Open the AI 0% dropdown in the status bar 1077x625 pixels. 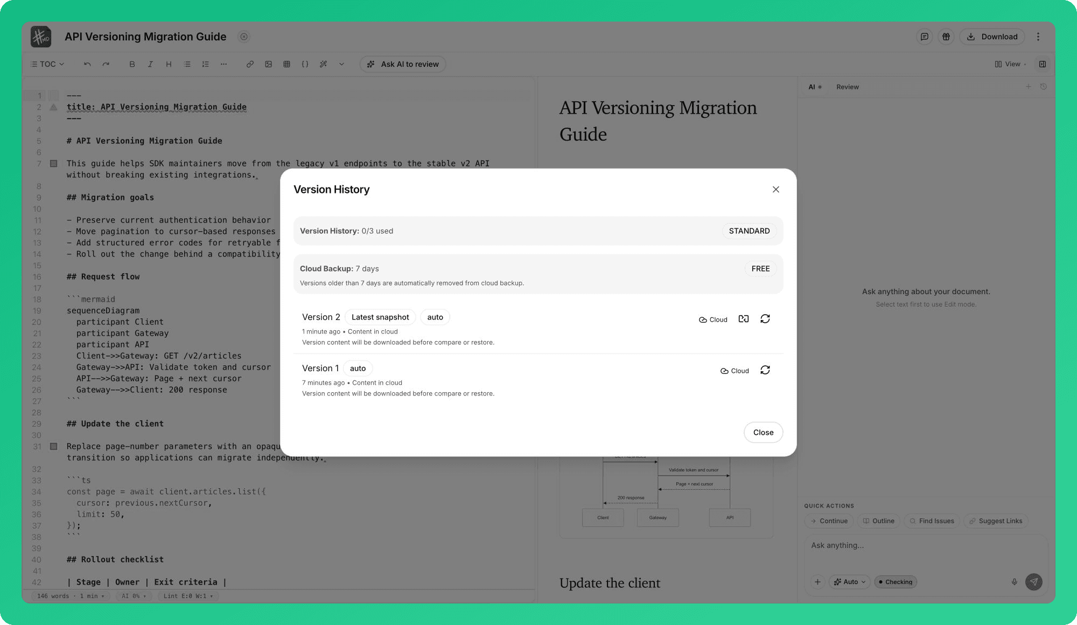[x=134, y=596]
